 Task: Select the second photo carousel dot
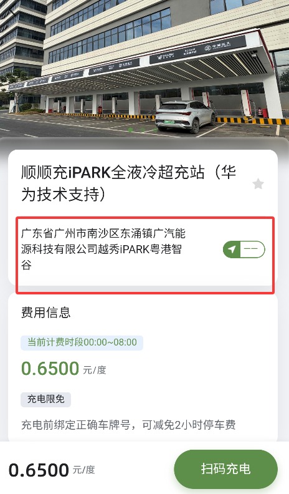pyautogui.click(x=143, y=130)
